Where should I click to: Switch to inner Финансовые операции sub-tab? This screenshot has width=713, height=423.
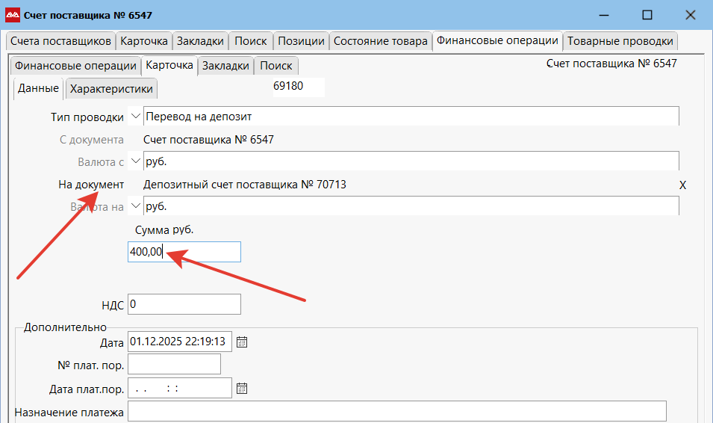[75, 66]
